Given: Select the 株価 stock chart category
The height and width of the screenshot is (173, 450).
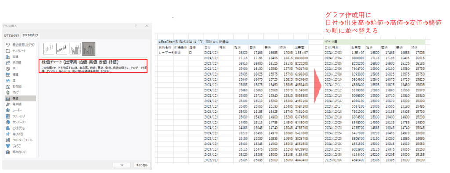Looking at the screenshot, I should pyautogui.click(x=20, y=98).
